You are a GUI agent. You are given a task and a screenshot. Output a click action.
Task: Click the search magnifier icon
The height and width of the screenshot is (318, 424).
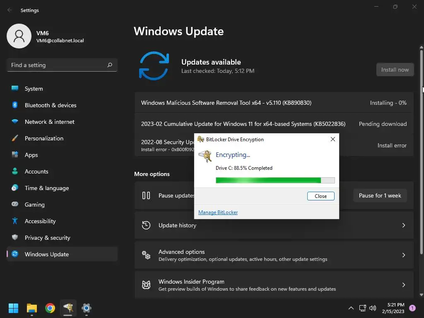tap(109, 65)
